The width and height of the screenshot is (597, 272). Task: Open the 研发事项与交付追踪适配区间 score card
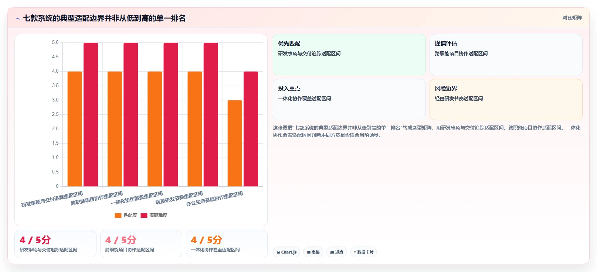point(55,244)
